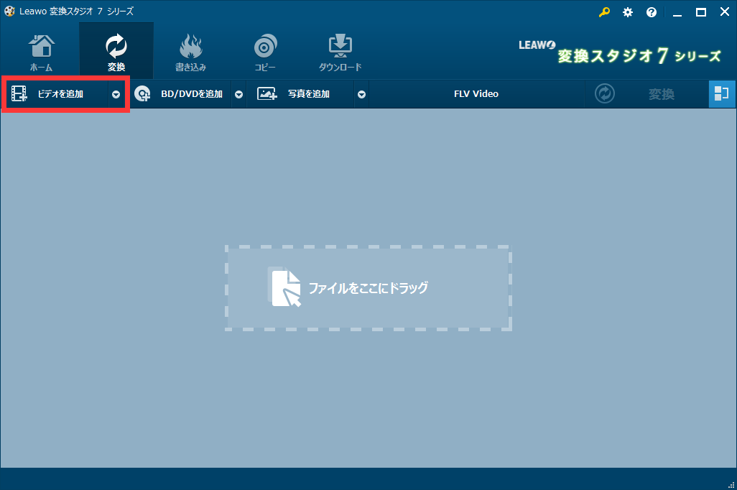Click the circular convert arrows icon
Viewport: 737px width, 490px height.
(604, 93)
